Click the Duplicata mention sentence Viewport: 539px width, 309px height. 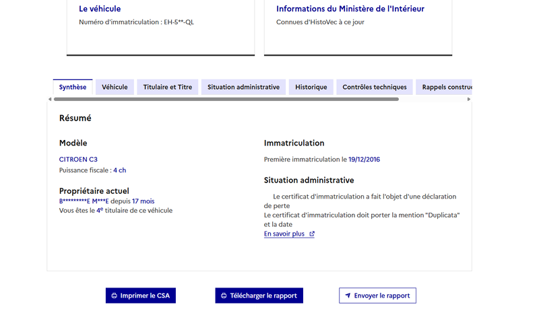[x=362, y=219]
